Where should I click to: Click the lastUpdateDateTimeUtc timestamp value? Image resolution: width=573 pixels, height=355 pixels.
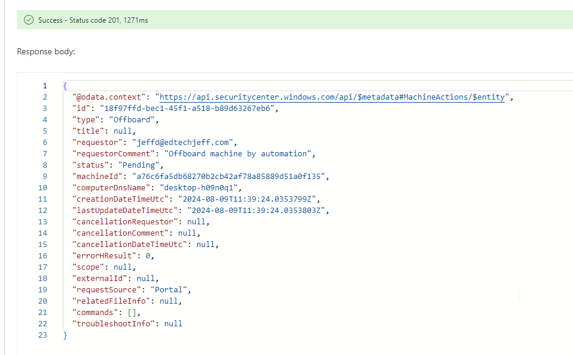[x=257, y=210]
